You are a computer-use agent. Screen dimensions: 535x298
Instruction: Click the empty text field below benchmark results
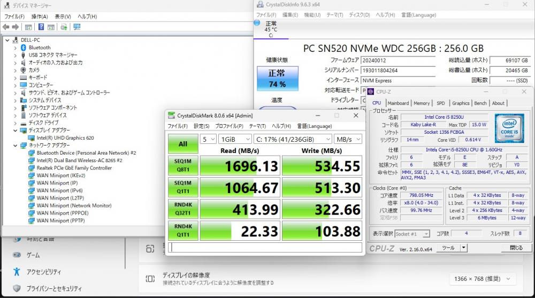[265, 247]
